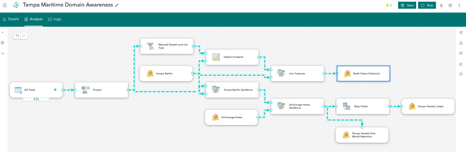The width and height of the screenshot is (466, 152).
Task: Redo the canvas change
Action: [x=24, y=36]
